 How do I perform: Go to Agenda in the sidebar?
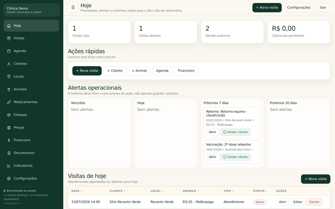tap(31, 51)
